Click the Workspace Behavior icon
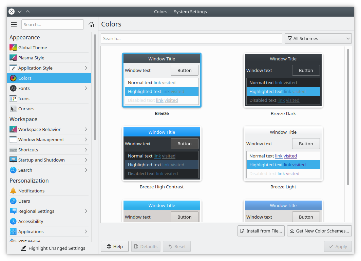This screenshot has width=361, height=261. pyautogui.click(x=13, y=129)
